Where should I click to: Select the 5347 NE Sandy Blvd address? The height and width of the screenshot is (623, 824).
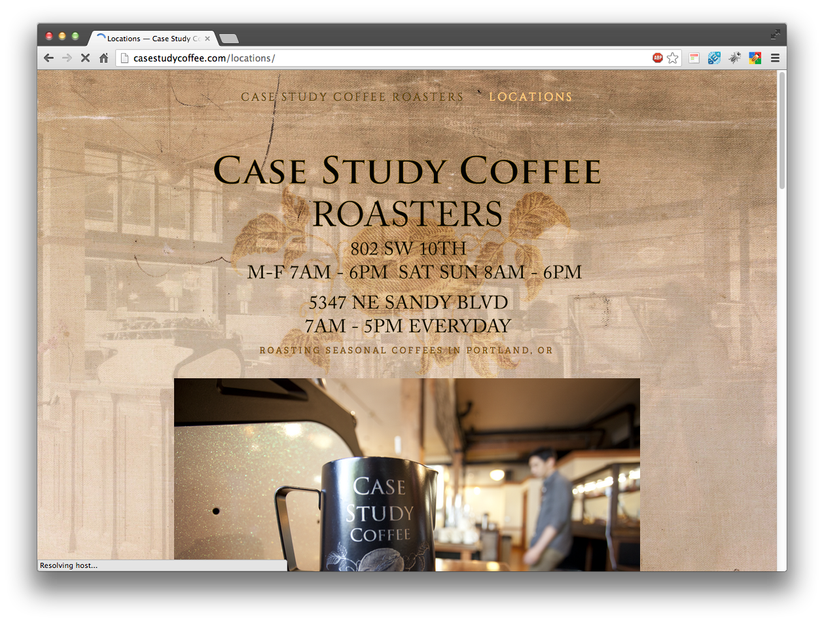408,302
